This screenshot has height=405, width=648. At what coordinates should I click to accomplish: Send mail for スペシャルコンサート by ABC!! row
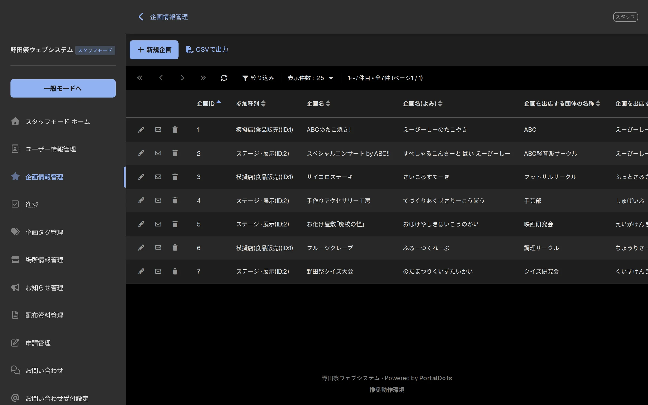click(158, 153)
